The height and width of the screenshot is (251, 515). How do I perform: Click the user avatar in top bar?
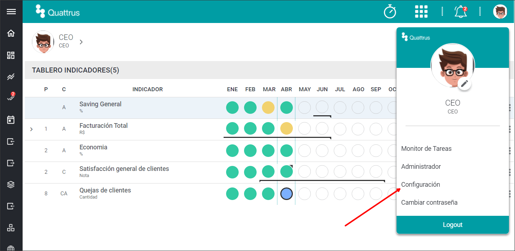click(x=500, y=11)
